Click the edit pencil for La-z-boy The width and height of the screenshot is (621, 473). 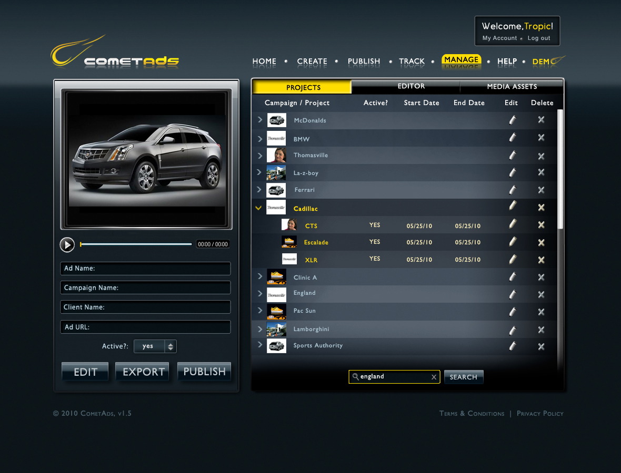(x=513, y=172)
